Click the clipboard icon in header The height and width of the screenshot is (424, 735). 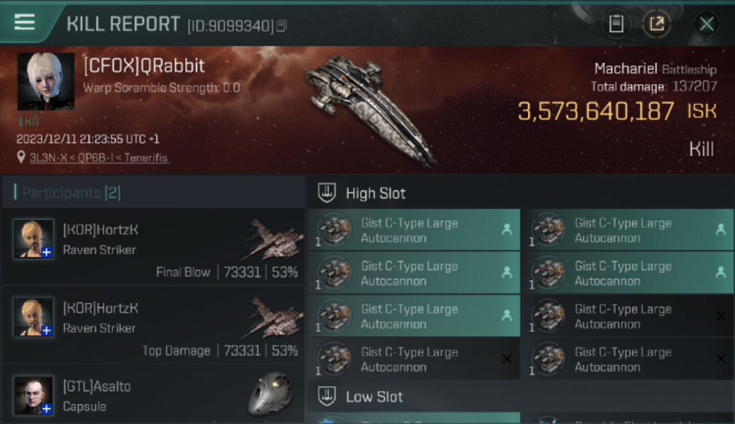(616, 24)
